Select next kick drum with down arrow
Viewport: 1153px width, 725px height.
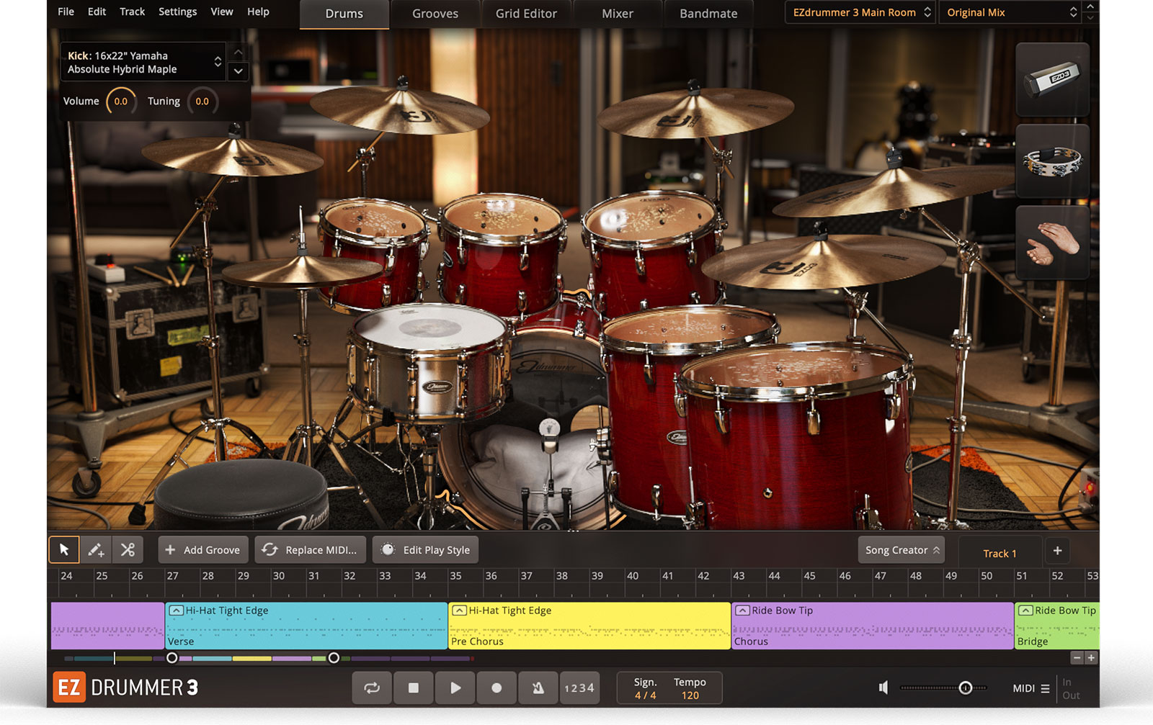239,71
